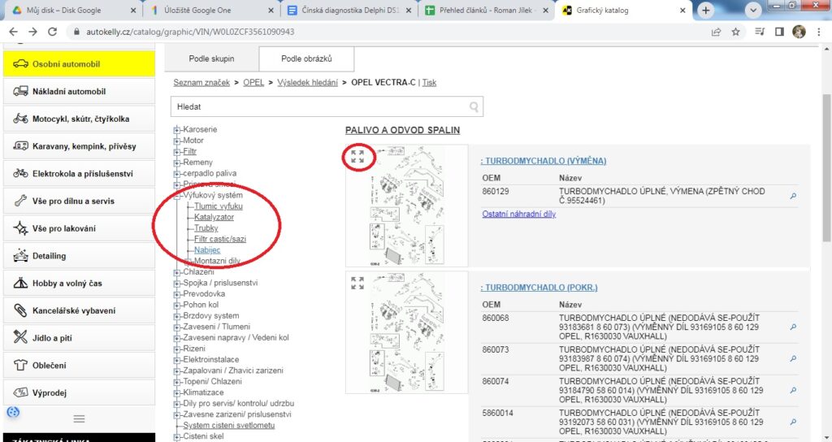Select the Osobní automobil car icon

[20, 64]
